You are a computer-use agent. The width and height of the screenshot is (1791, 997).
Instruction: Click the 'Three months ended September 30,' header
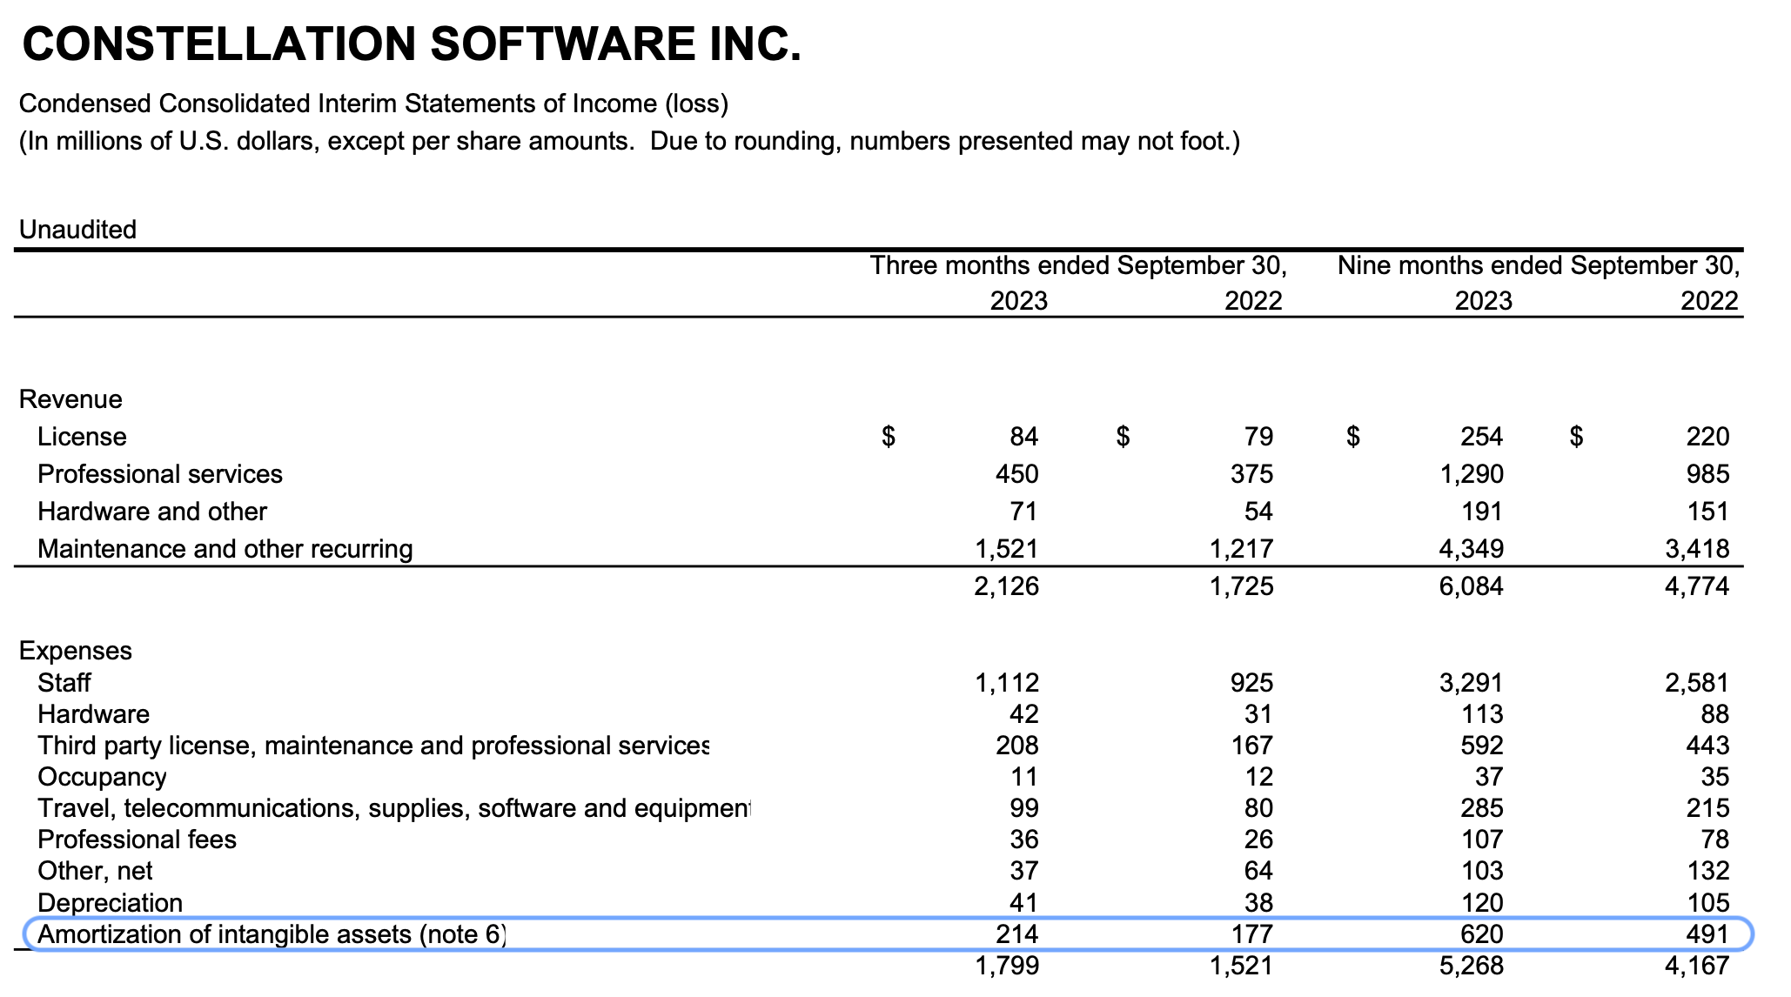[1078, 265]
